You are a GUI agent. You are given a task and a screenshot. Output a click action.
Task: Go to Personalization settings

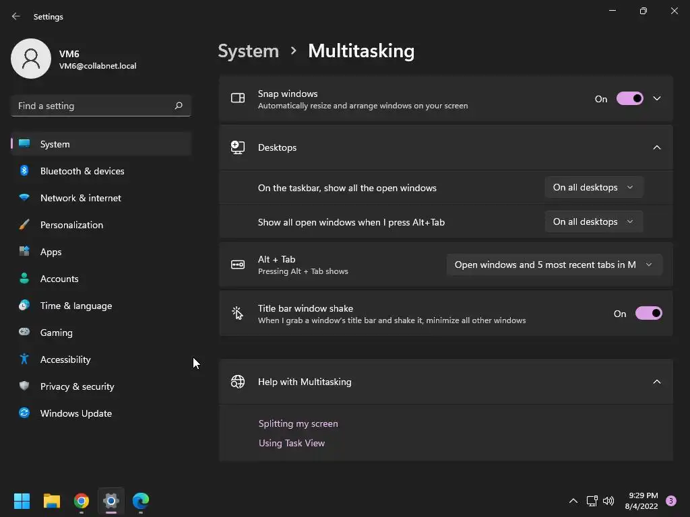pos(71,225)
